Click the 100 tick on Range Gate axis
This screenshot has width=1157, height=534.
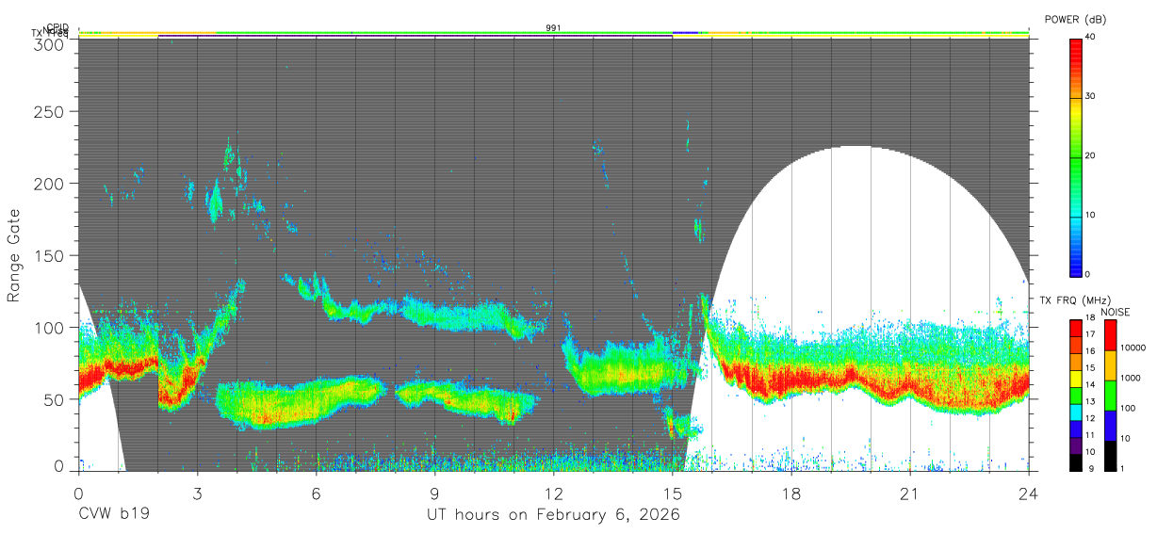pyautogui.click(x=49, y=328)
